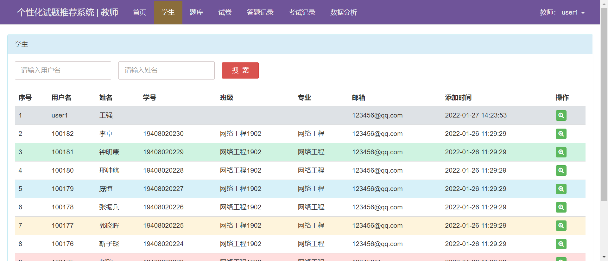Viewport: 608px width, 261px height.
Task: Click student number 19408020229
Action: [x=163, y=152]
